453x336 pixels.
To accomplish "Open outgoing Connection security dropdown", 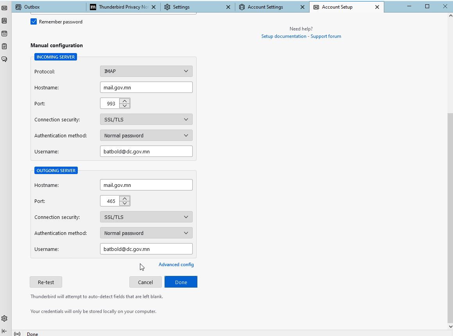I will click(x=146, y=217).
